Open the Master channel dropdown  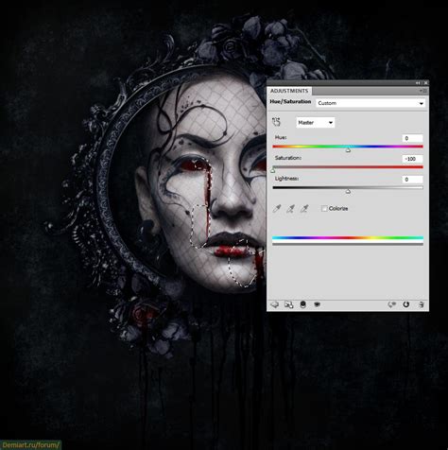click(316, 123)
